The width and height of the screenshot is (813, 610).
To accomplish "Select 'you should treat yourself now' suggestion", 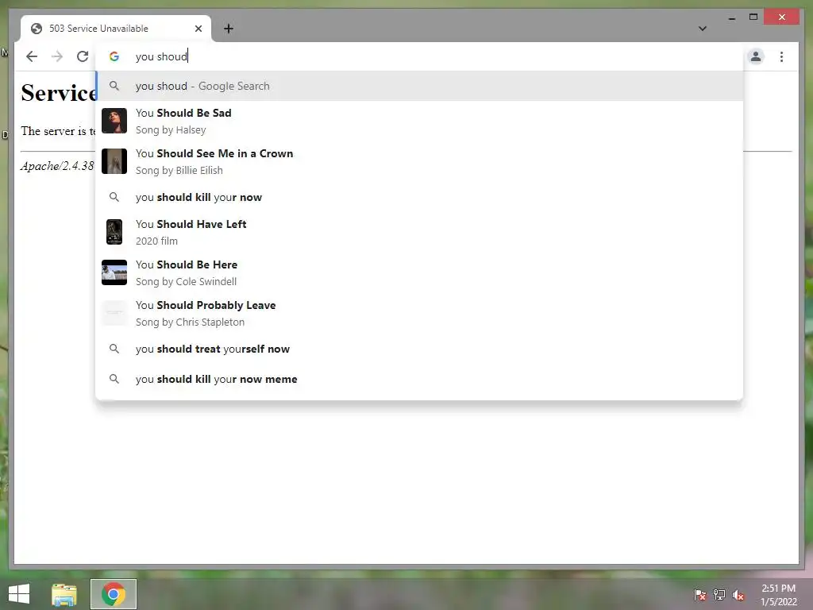I will [419, 349].
